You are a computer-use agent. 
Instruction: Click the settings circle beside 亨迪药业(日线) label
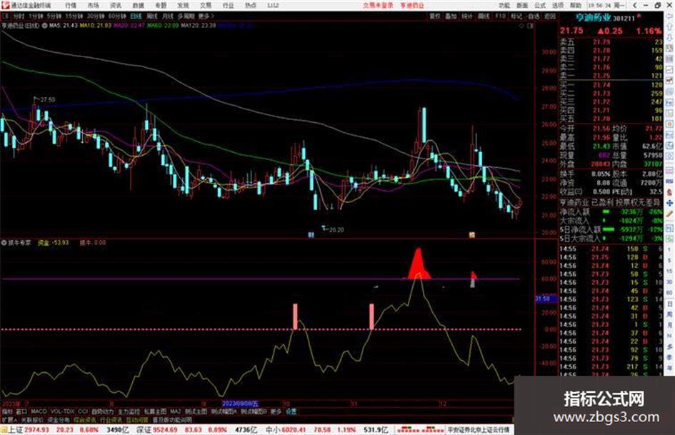coord(44,26)
